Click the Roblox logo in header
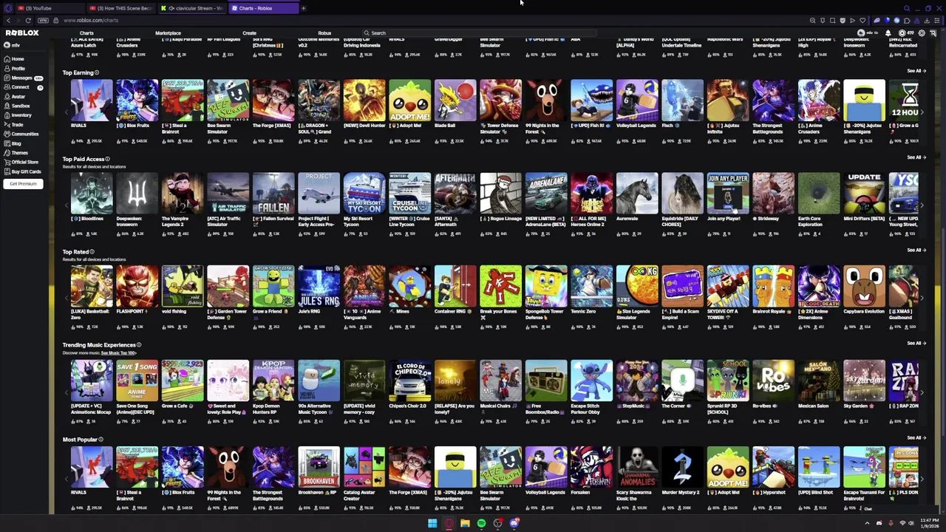The width and height of the screenshot is (946, 532). [x=22, y=33]
